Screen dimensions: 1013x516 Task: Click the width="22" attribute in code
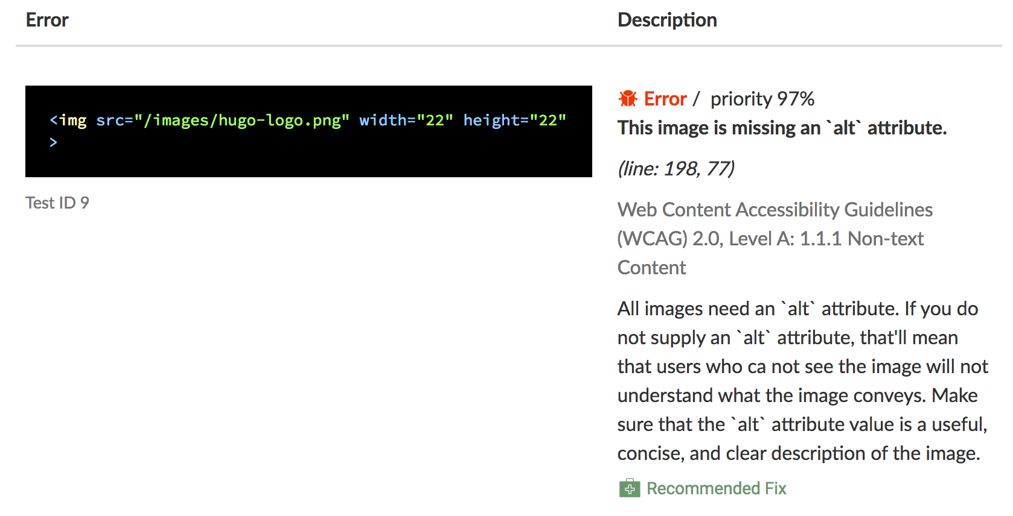[406, 121]
